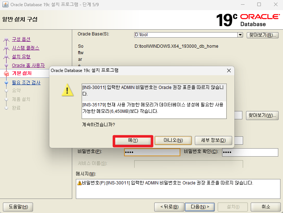Screen dimensions: 283x213
Task: Click the 완료 step label
Action: (x=16, y=108)
